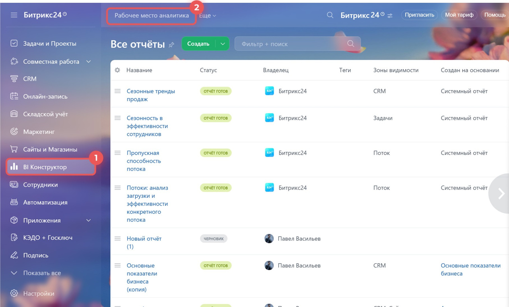Viewport: 509px width, 307px height.
Task: Open Складской учёт in the sidebar
Action: (45, 114)
